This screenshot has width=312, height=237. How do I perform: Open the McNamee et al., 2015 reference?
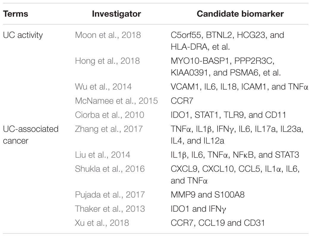tap(116, 101)
